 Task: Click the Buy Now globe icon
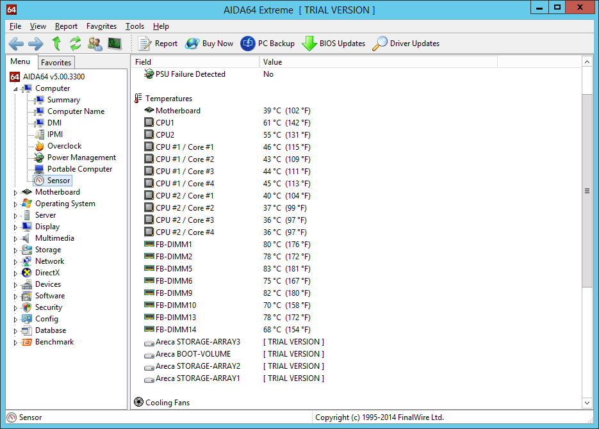(x=192, y=44)
